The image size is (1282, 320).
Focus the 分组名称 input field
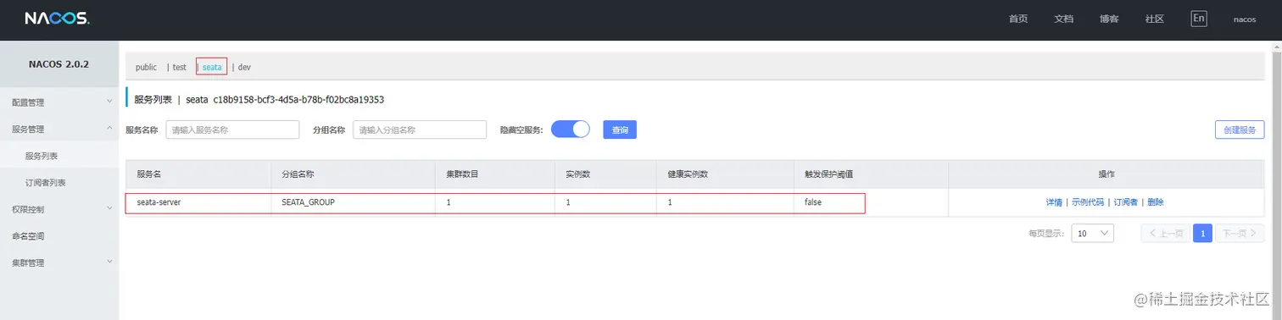pyautogui.click(x=419, y=130)
